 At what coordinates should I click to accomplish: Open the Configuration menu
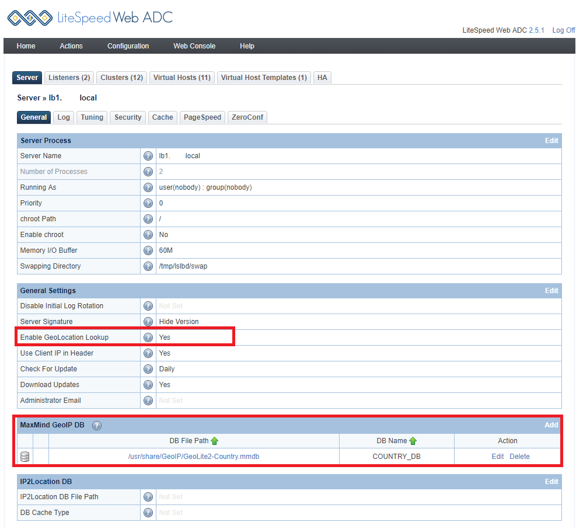point(128,46)
